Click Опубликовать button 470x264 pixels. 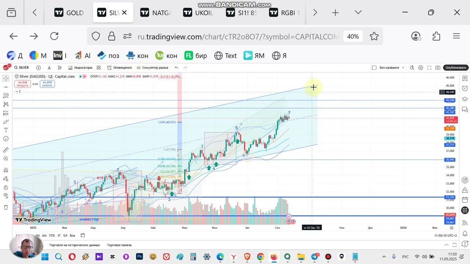point(456,67)
